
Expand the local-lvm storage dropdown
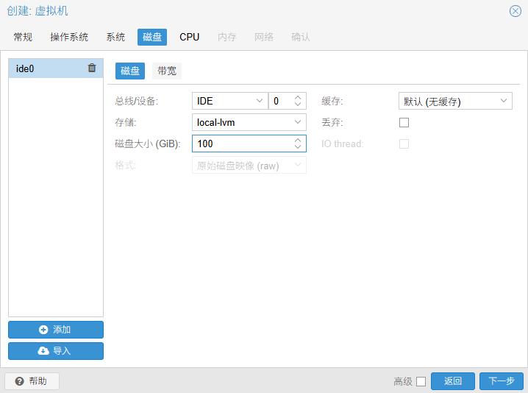(x=298, y=122)
